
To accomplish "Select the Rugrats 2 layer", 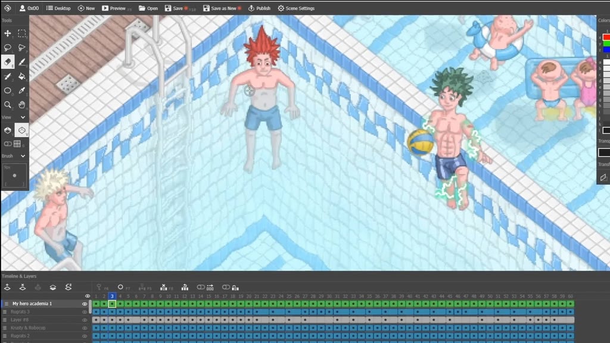I will (20, 336).
